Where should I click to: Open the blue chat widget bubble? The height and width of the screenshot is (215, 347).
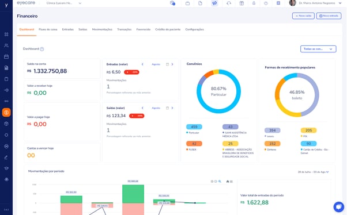pos(338,207)
